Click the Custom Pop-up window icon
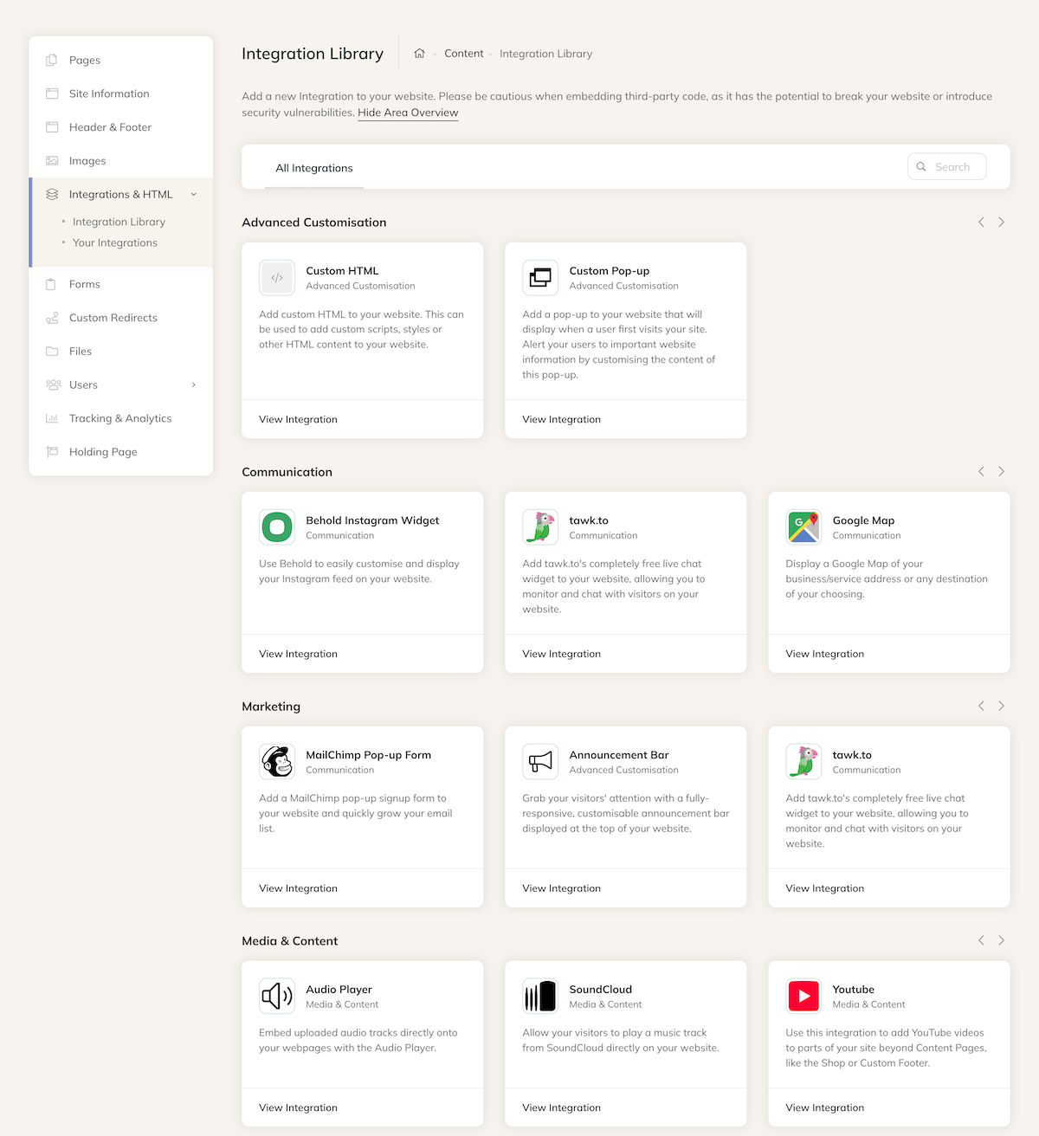Viewport: 1039px width, 1136px height. [x=540, y=278]
